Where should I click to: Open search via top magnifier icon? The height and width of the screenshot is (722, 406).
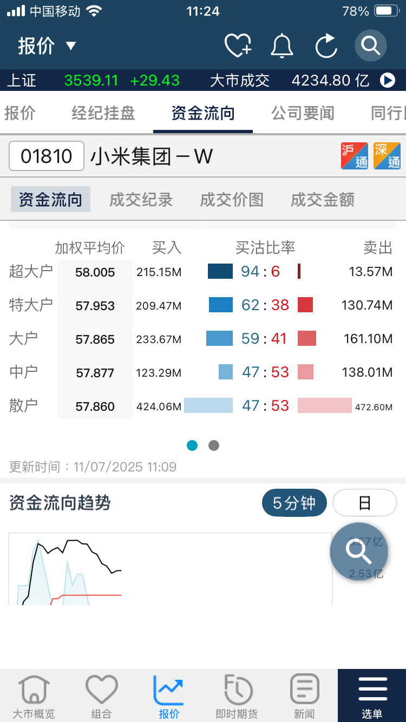371,45
